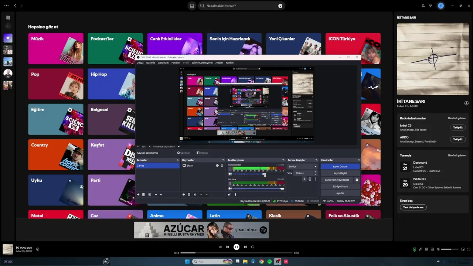This screenshot has height=266, width=473.
Task: Open the Sahne Geçişleri three-dot options menu
Action: point(315,179)
